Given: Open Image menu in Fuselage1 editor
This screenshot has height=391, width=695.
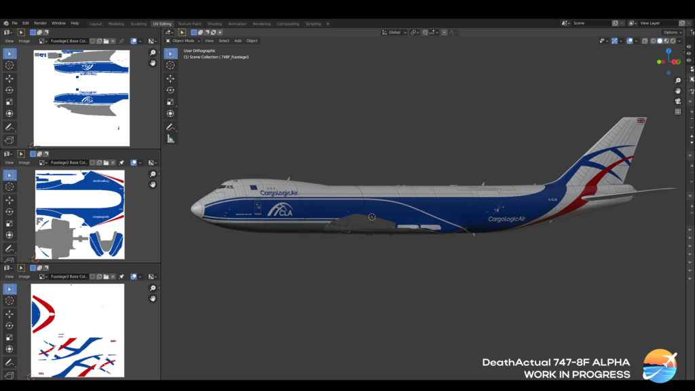Looking at the screenshot, I should pos(24,41).
